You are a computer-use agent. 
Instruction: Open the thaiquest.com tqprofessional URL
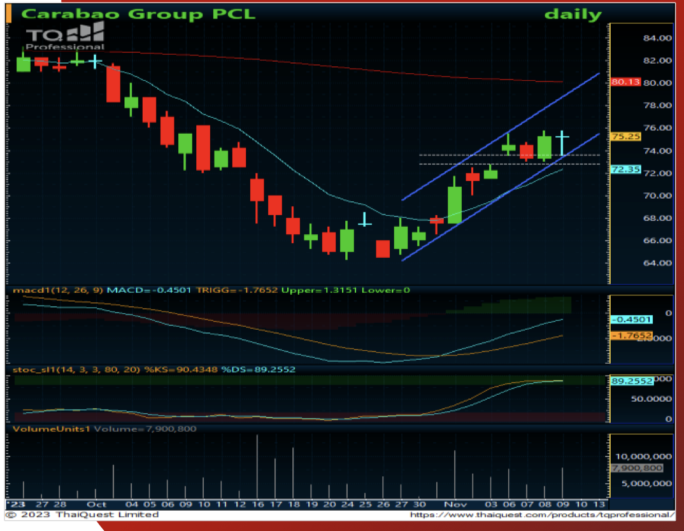click(542, 515)
